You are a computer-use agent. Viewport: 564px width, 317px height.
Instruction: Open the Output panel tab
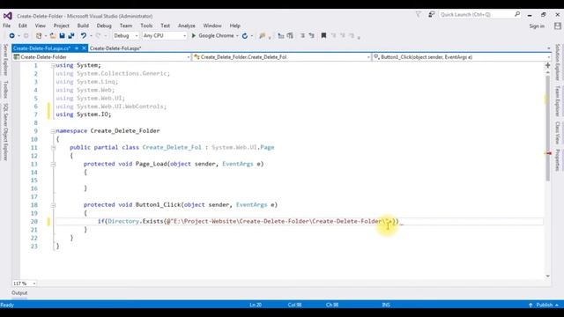[x=19, y=293]
